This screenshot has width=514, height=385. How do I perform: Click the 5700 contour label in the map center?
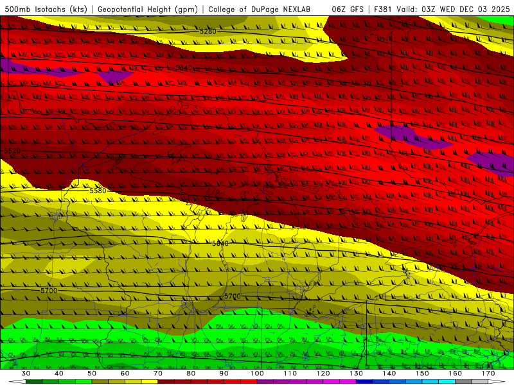coord(233,296)
